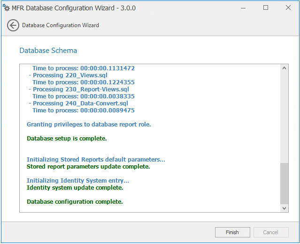Click 'Time to process: 00:00:00.0089475' line
Image resolution: width=300 pixels, height=244 pixels.
tap(84, 111)
